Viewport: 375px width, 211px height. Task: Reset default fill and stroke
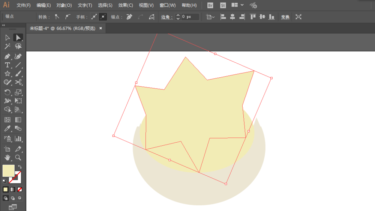(x=4, y=181)
